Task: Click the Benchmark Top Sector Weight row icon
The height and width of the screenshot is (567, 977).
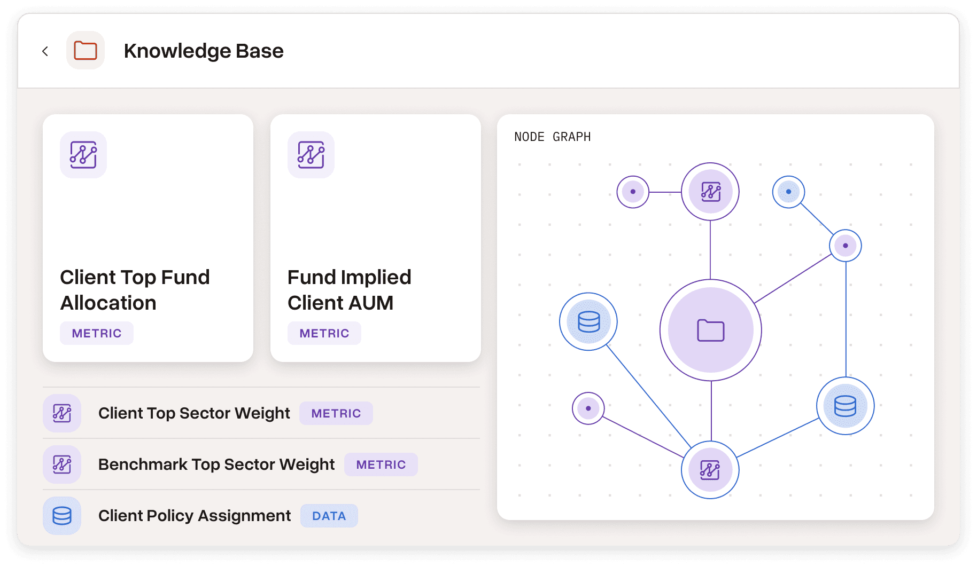Action: [x=62, y=464]
